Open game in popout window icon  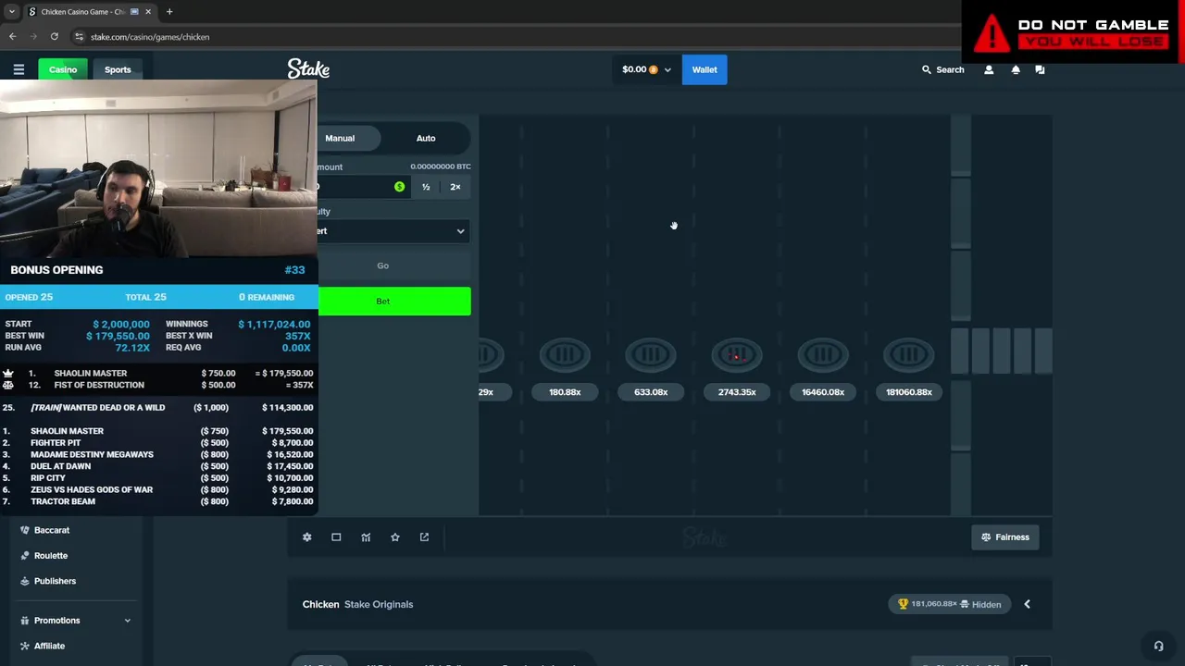pos(424,537)
